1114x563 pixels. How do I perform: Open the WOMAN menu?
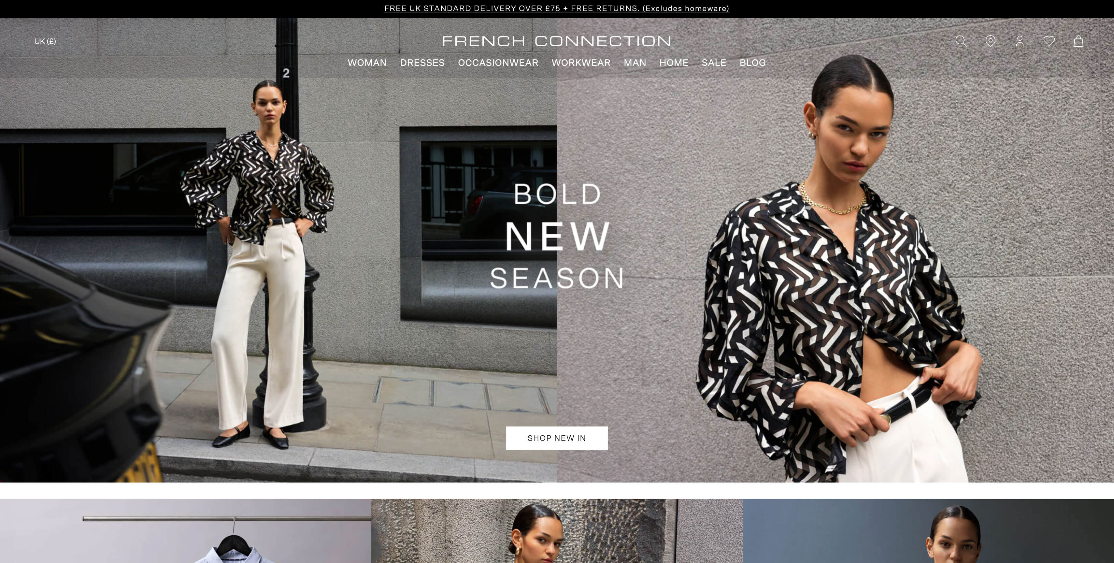(367, 63)
